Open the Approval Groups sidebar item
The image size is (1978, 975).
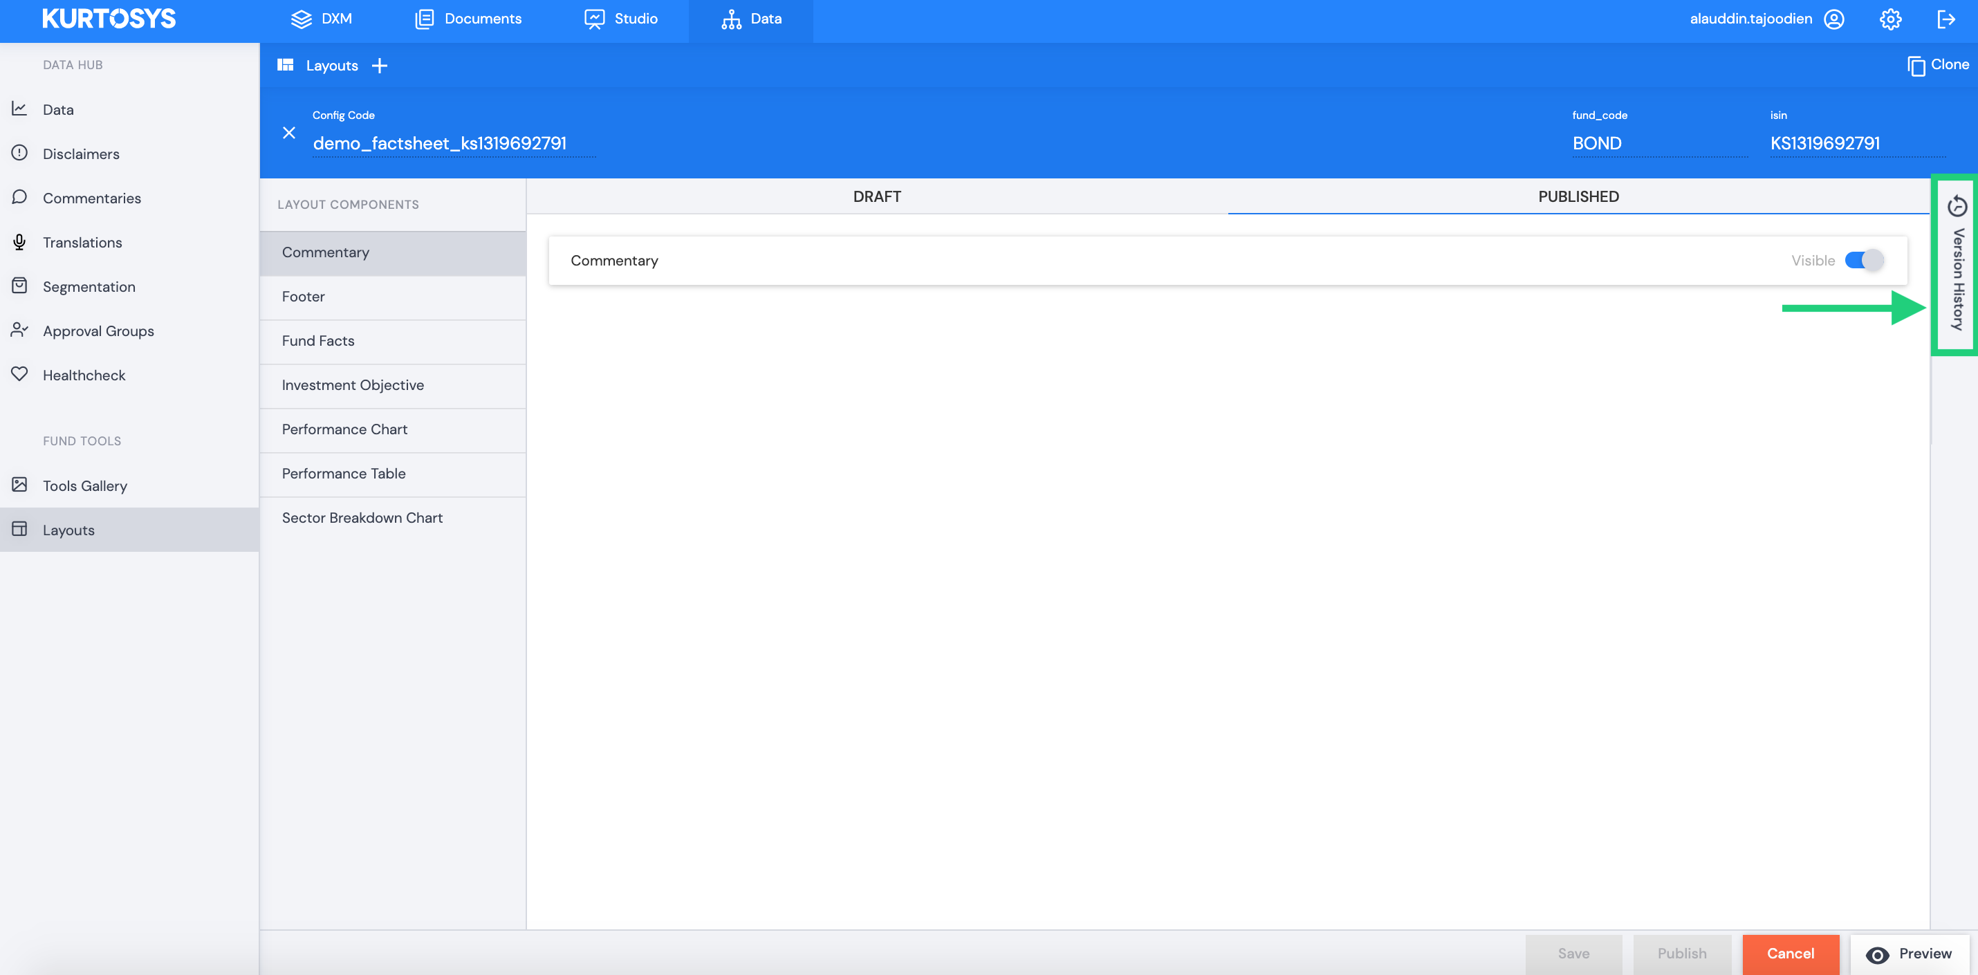point(130,331)
